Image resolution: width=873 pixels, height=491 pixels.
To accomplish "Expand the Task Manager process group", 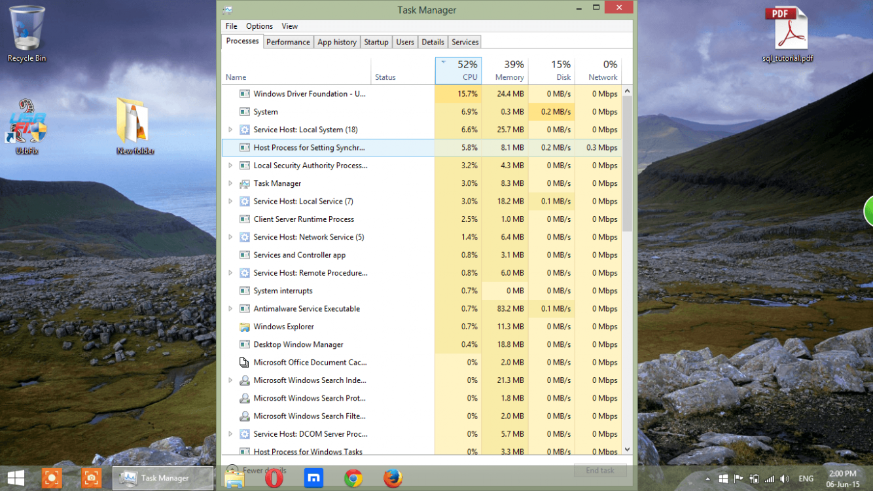I will click(x=230, y=183).
